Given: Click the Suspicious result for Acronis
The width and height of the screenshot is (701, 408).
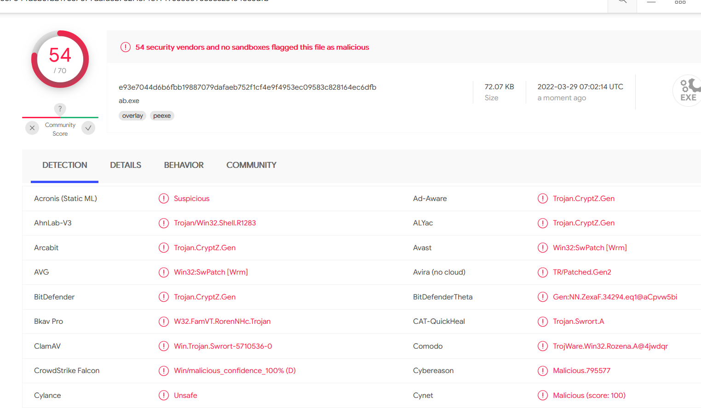Looking at the screenshot, I should (x=191, y=198).
